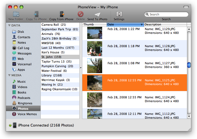This screenshot has width=197, height=139.
Task: Click the pane splitter handle between lists
Action: tap(81, 68)
